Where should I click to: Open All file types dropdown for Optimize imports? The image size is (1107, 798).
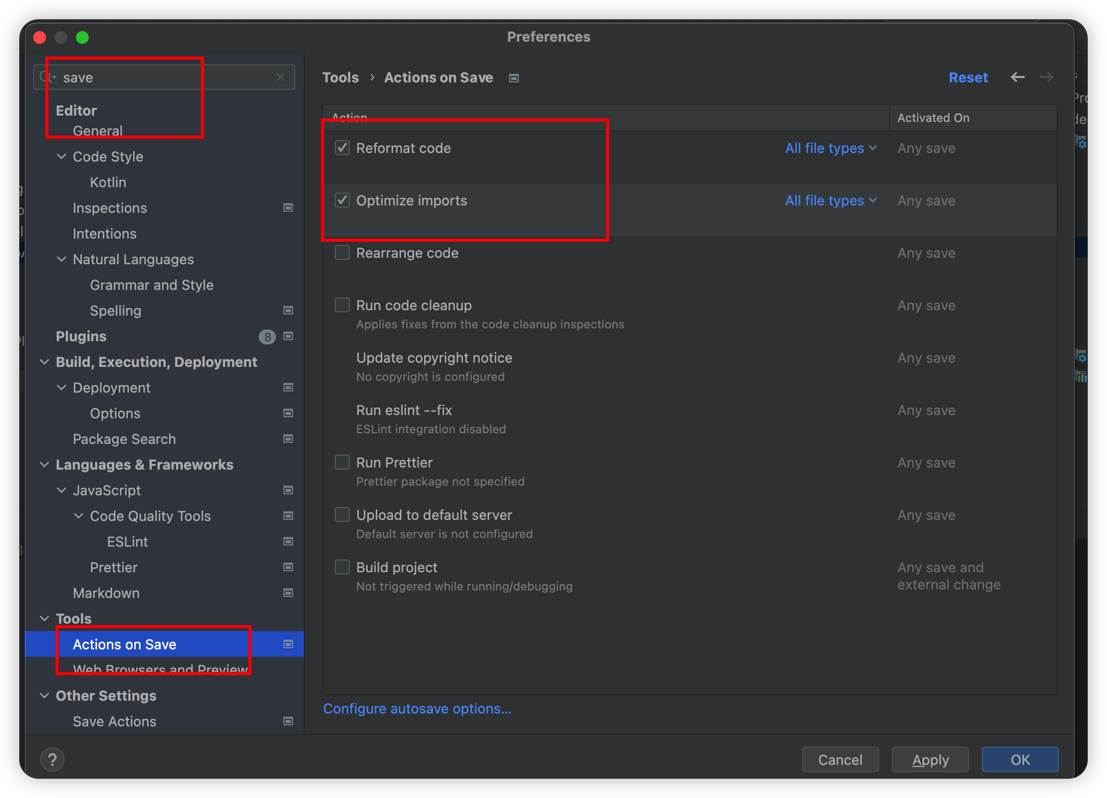tap(831, 201)
